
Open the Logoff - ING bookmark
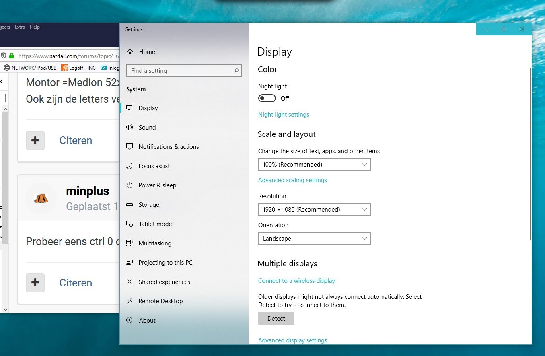click(79, 68)
